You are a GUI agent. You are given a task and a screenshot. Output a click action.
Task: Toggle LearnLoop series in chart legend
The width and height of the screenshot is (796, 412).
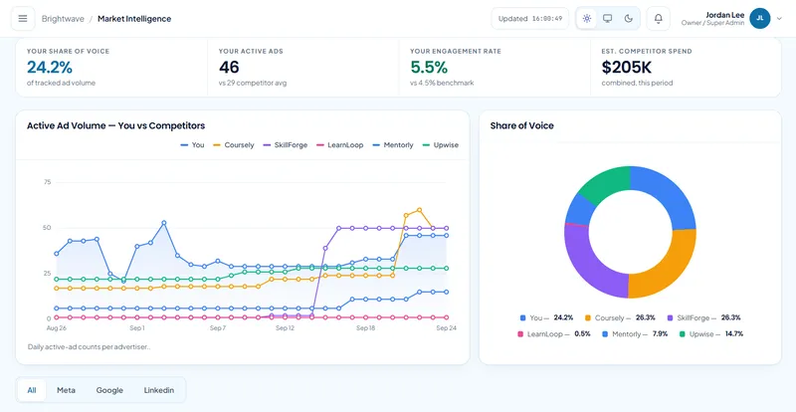(x=339, y=145)
